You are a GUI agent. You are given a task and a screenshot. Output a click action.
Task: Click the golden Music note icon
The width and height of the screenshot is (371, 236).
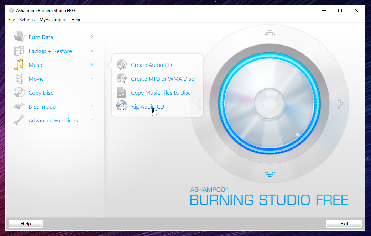click(19, 64)
